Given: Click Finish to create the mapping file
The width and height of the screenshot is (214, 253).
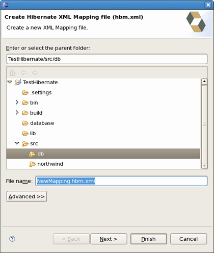Looking at the screenshot, I should click(149, 239).
